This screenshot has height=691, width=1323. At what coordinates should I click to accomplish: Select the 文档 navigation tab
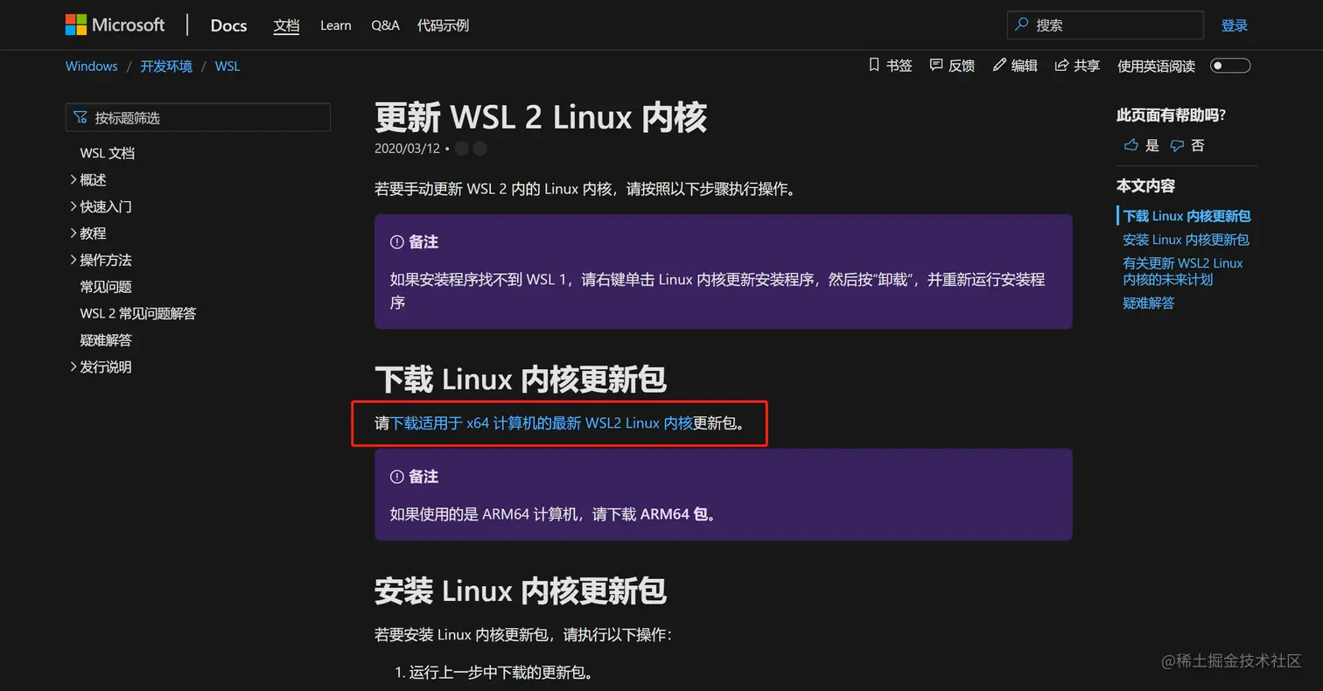(x=286, y=25)
